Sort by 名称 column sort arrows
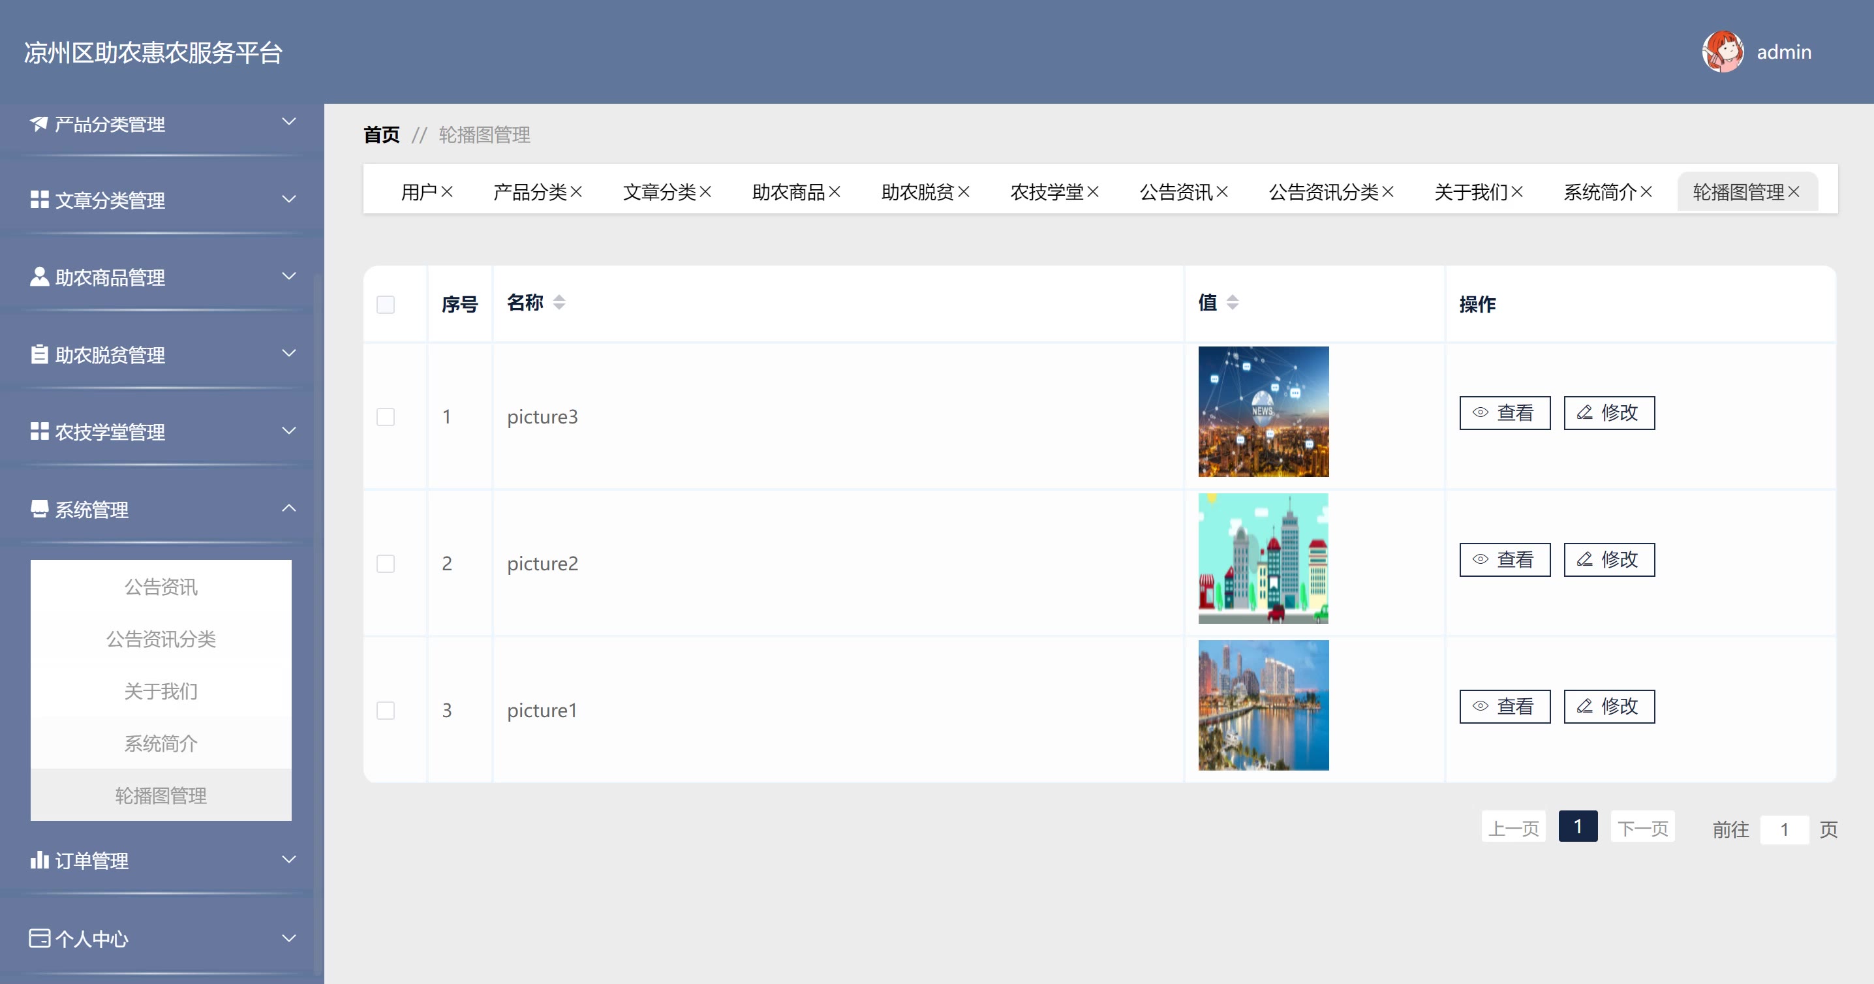The width and height of the screenshot is (1874, 984). click(x=559, y=303)
